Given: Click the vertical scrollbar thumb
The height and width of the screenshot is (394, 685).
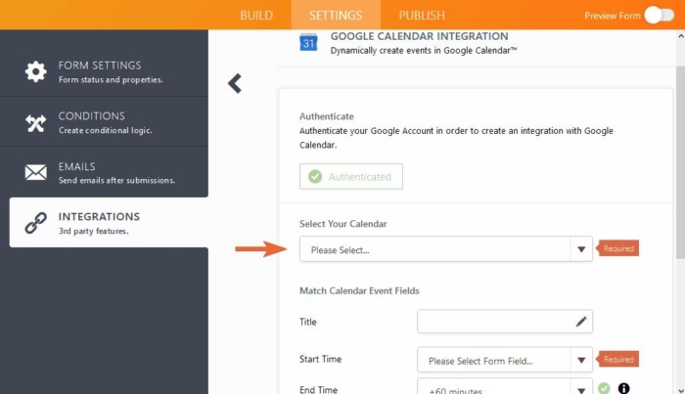Looking at the screenshot, I should point(680,162).
